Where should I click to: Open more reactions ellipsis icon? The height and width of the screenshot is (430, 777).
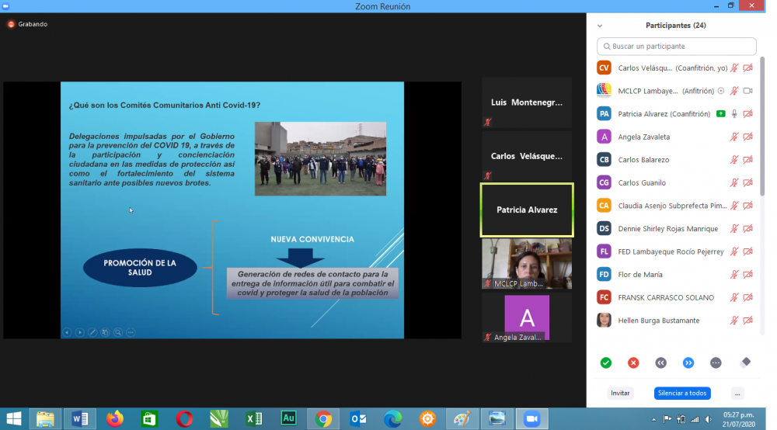[x=716, y=362]
